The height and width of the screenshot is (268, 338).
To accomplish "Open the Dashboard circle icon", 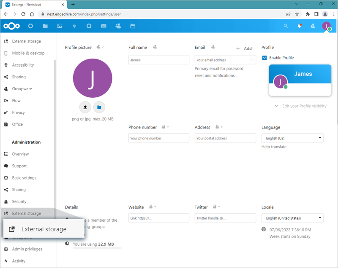I will click(30, 26).
